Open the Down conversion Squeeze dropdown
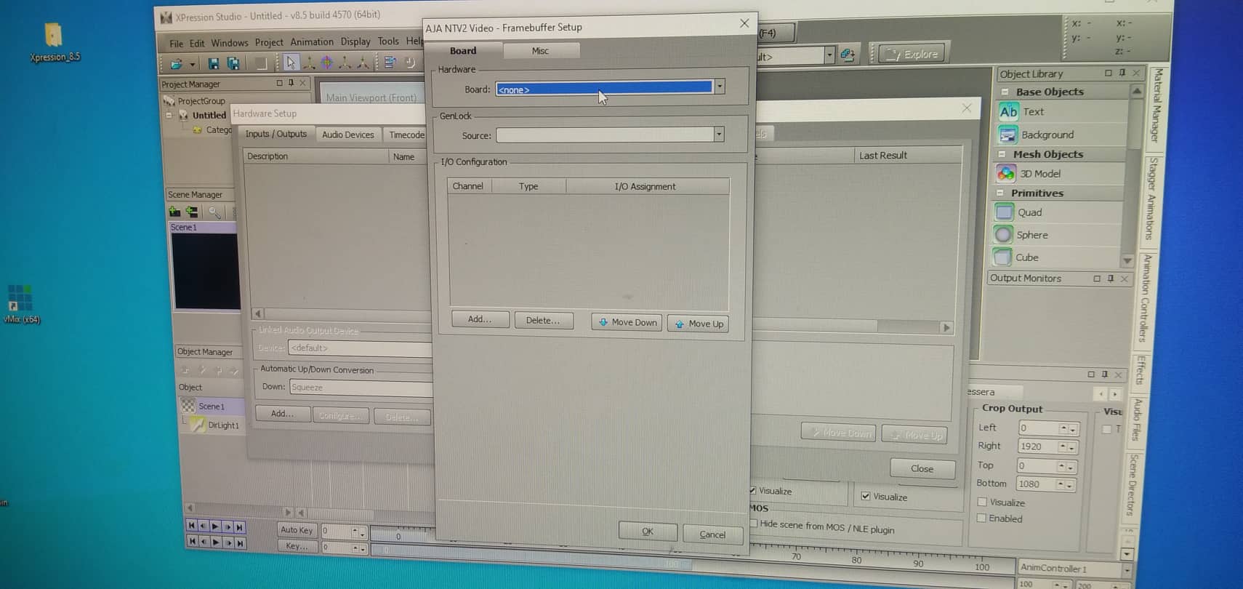The height and width of the screenshot is (589, 1243). pyautogui.click(x=361, y=388)
